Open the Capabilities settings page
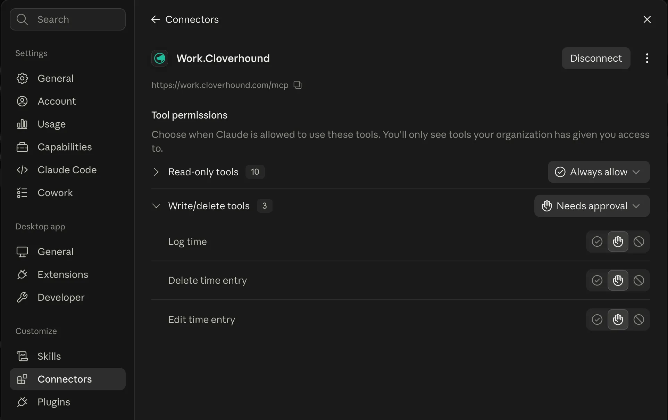This screenshot has height=420, width=668. tap(67, 147)
